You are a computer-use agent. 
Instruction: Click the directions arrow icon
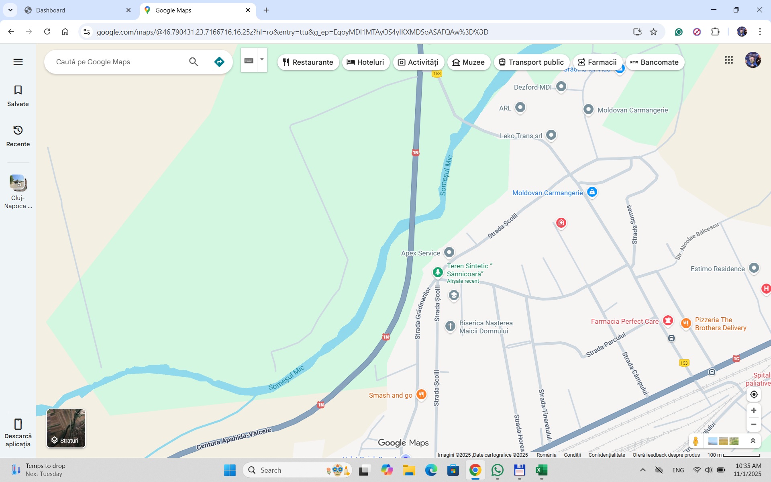(x=219, y=62)
